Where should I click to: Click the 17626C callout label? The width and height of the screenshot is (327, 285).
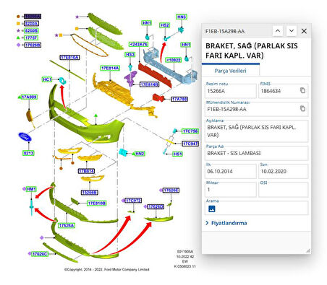point(40,254)
